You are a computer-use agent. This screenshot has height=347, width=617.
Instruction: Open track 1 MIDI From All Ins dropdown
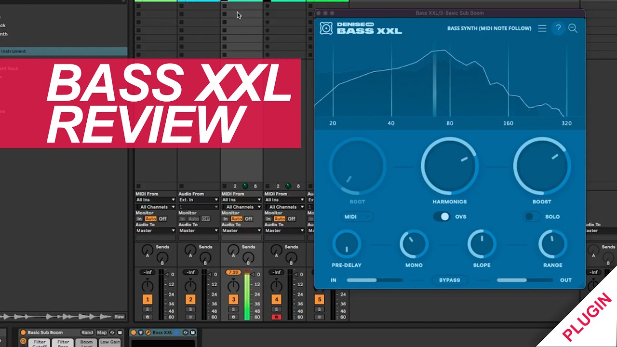155,200
